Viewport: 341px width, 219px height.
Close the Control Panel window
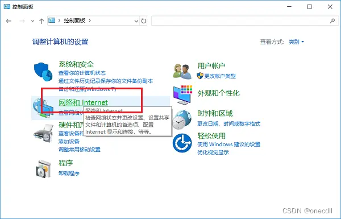pyautogui.click(x=330, y=7)
